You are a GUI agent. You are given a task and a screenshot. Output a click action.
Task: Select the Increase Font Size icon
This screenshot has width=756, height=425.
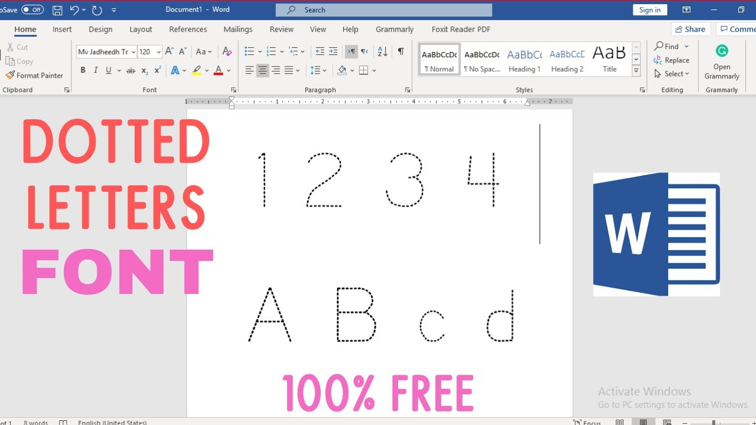coord(168,51)
